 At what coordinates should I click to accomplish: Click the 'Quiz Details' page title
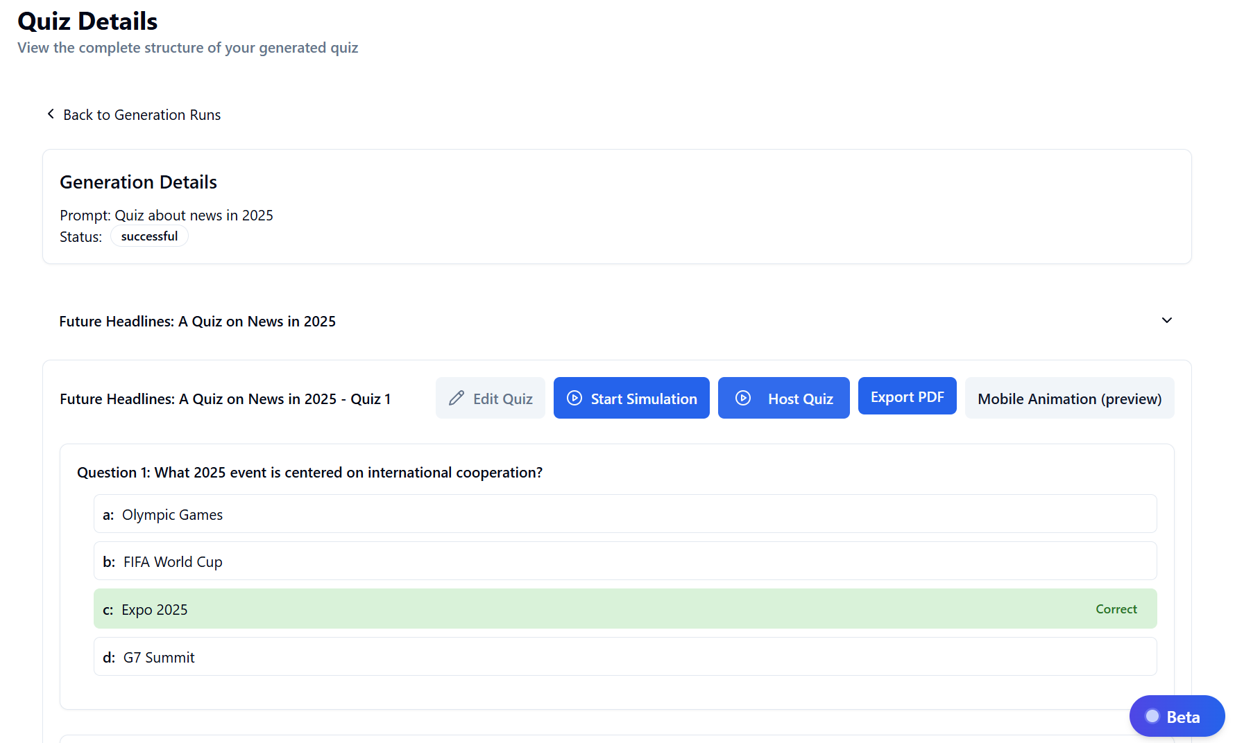click(87, 21)
